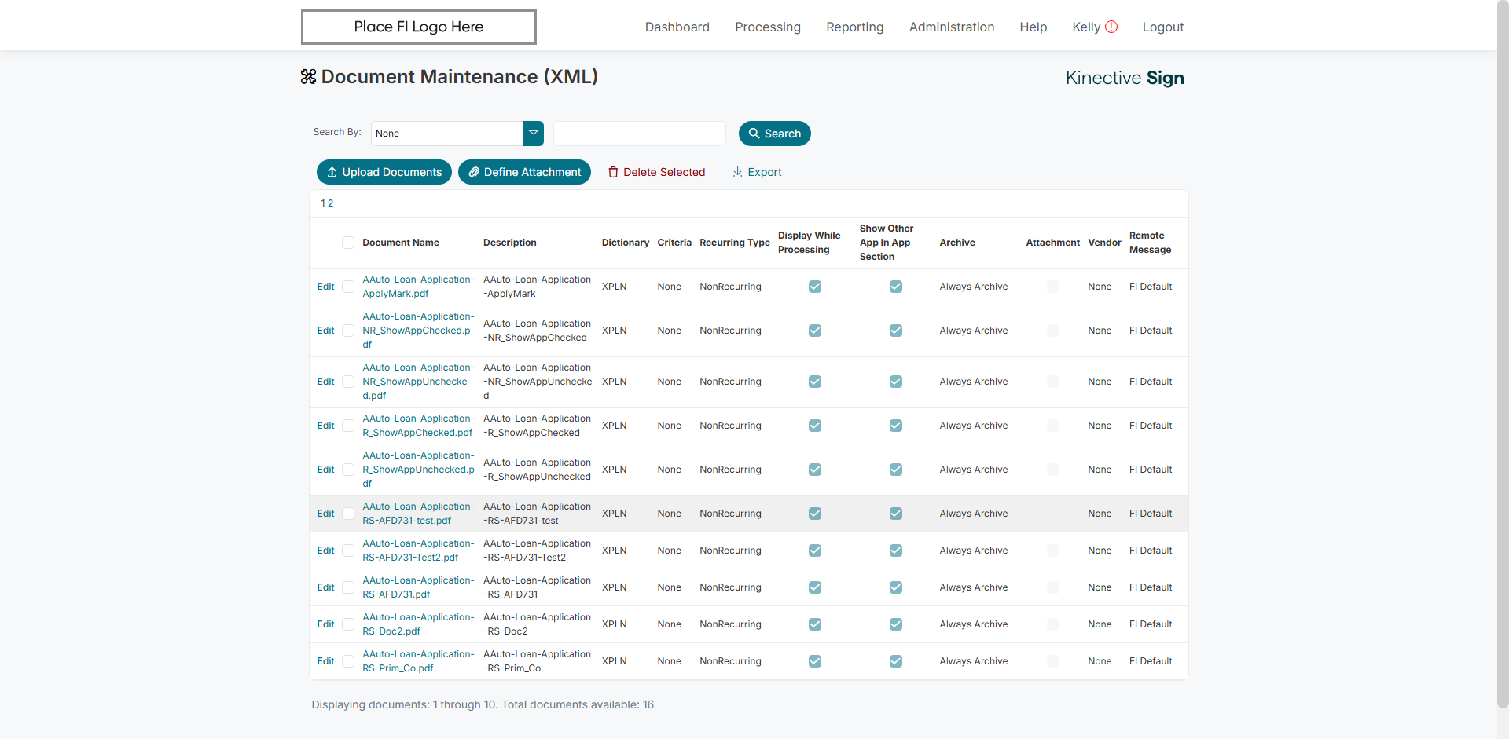Toggle the select-all checkbox in table header
This screenshot has width=1509, height=739.
(x=348, y=243)
